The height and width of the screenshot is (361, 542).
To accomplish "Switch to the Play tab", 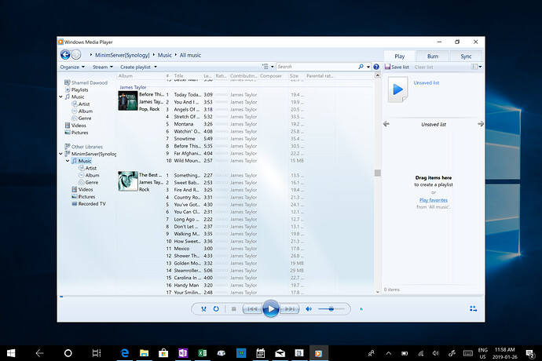I will (399, 56).
